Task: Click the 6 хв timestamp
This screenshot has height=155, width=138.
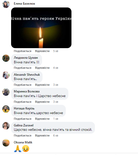Action: pyautogui.click(x=56, y=135)
